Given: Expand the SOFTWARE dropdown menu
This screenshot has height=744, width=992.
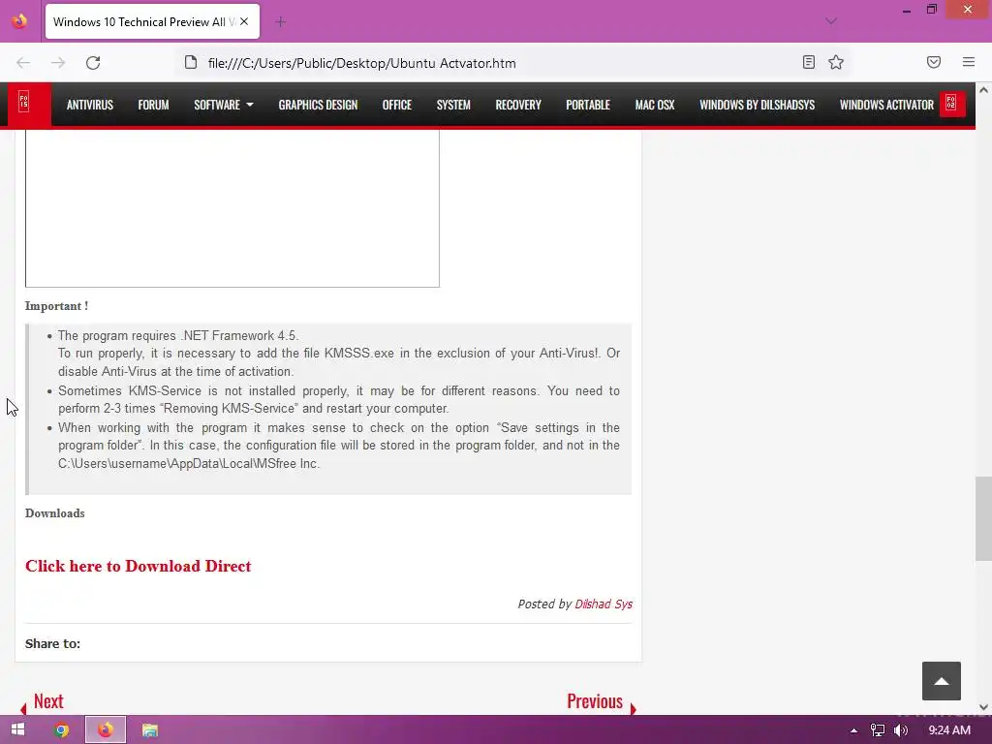Looking at the screenshot, I should coord(224,105).
